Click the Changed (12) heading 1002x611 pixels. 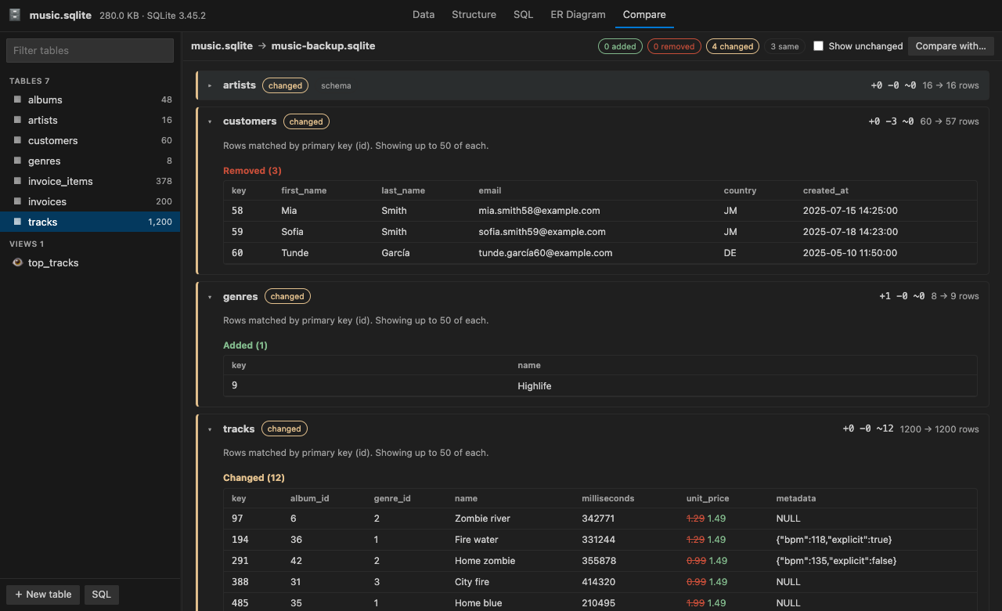pos(254,478)
